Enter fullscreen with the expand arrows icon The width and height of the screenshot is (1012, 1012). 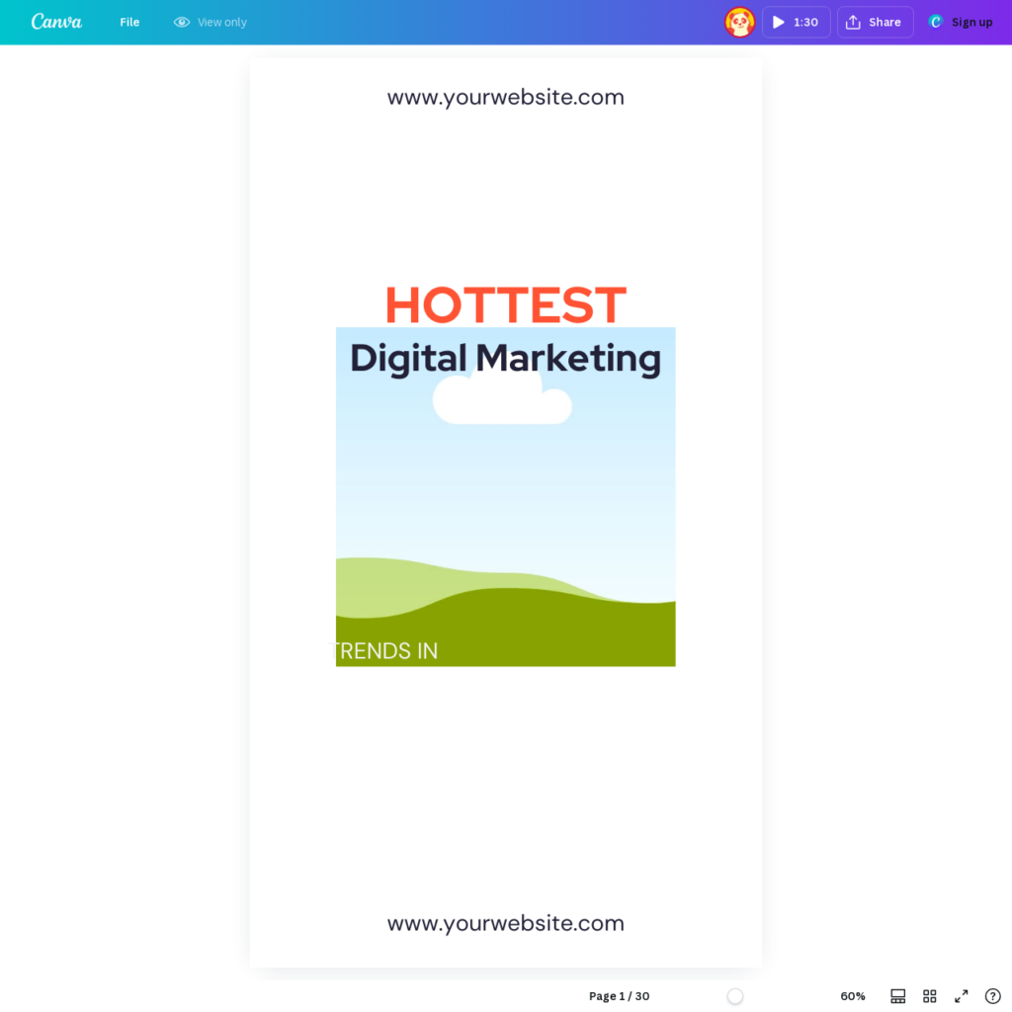(x=961, y=996)
